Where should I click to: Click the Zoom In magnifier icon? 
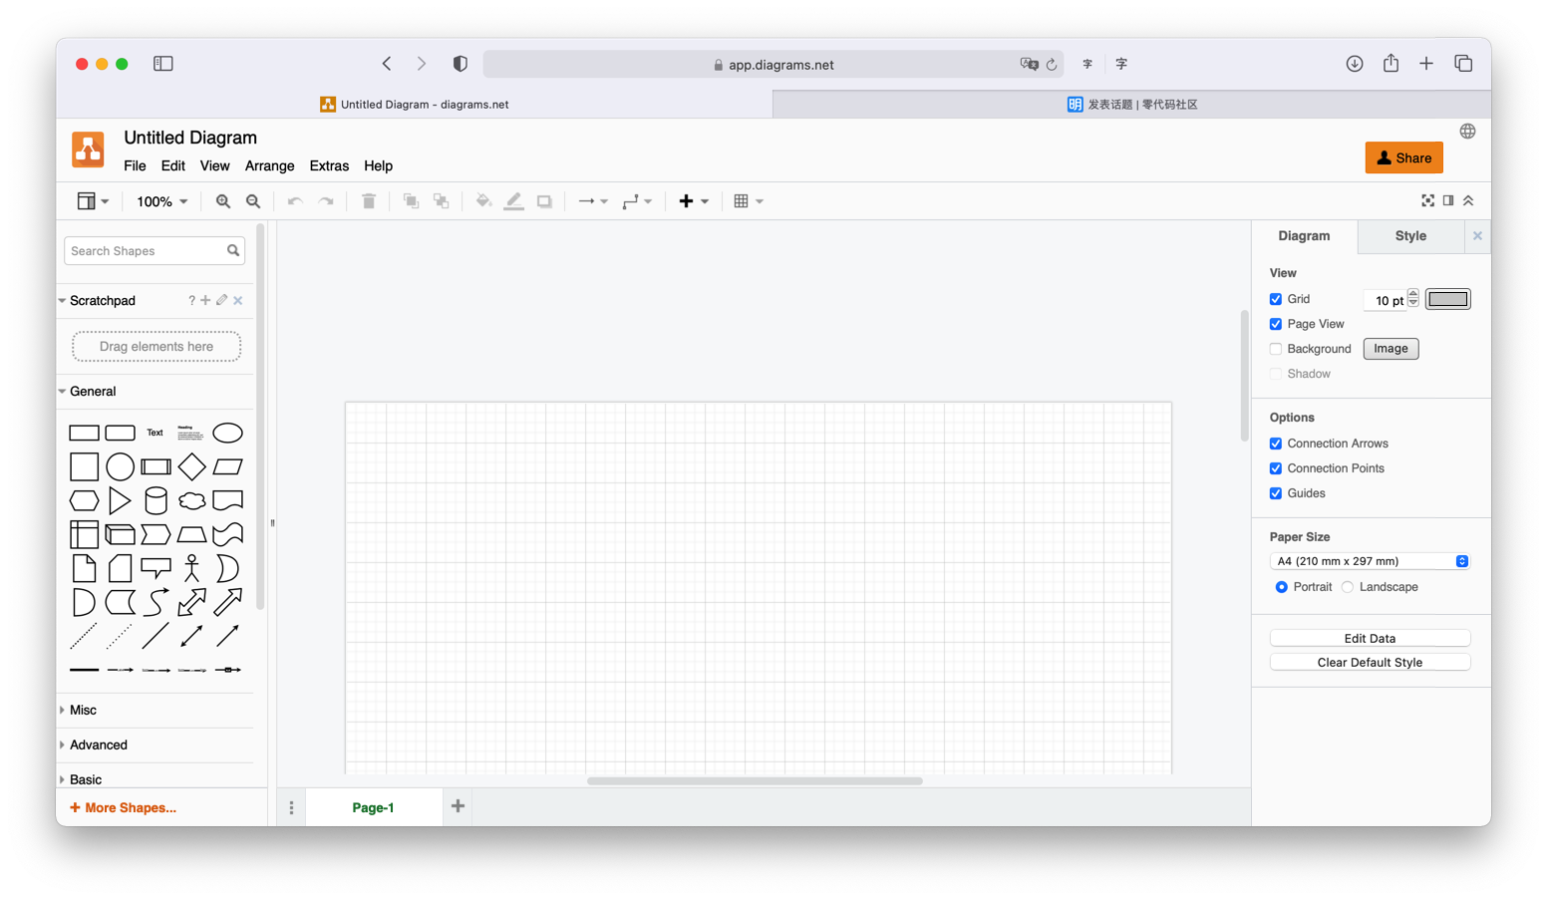click(223, 201)
